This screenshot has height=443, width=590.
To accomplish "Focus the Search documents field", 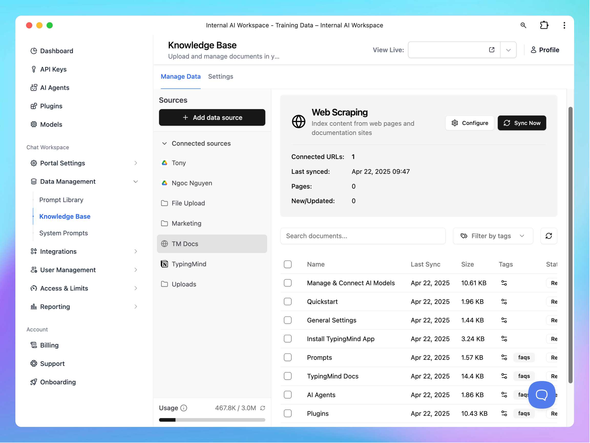I will pyautogui.click(x=363, y=236).
